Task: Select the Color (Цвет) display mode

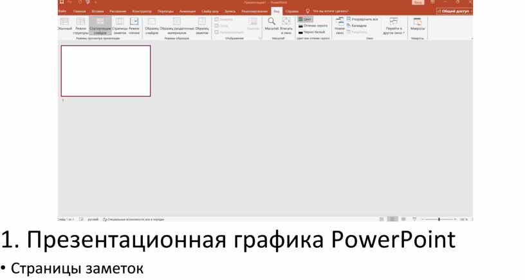Action: coord(307,19)
